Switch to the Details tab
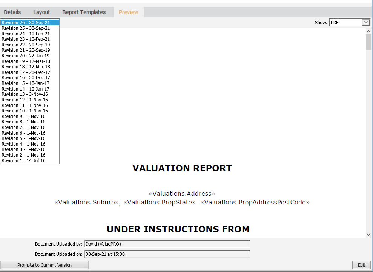The image size is (373, 272). 12,12
